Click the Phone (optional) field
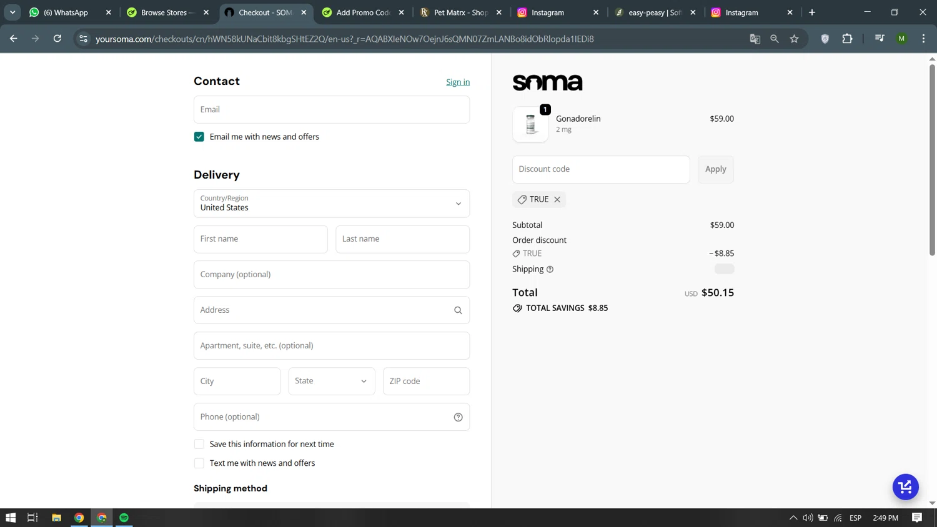 [332, 417]
